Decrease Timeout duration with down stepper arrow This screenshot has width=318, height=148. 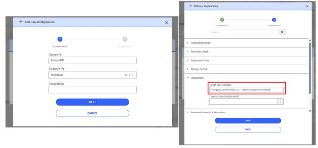(x=281, y=103)
